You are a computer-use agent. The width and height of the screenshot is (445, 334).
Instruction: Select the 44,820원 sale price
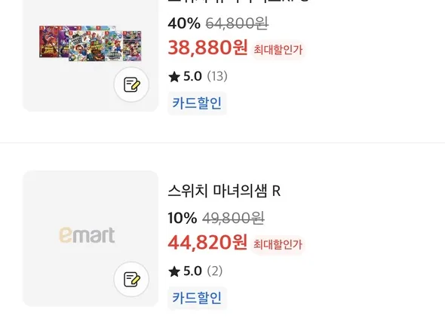[207, 242]
